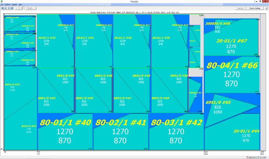Open the Output menu
Viewport: 269px width, 159px height.
point(15,5)
